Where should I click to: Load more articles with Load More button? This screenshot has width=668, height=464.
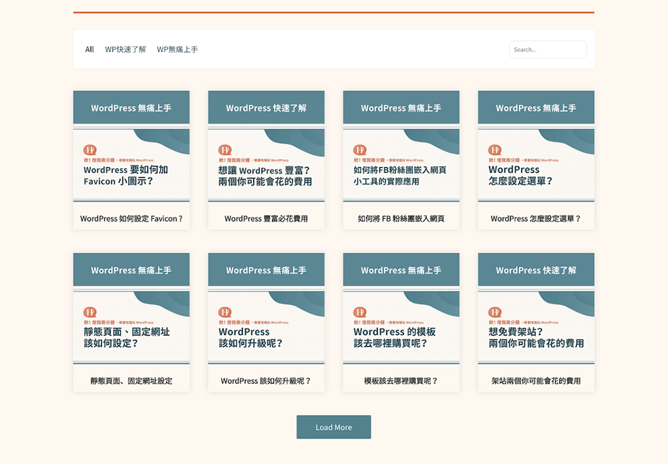333,427
